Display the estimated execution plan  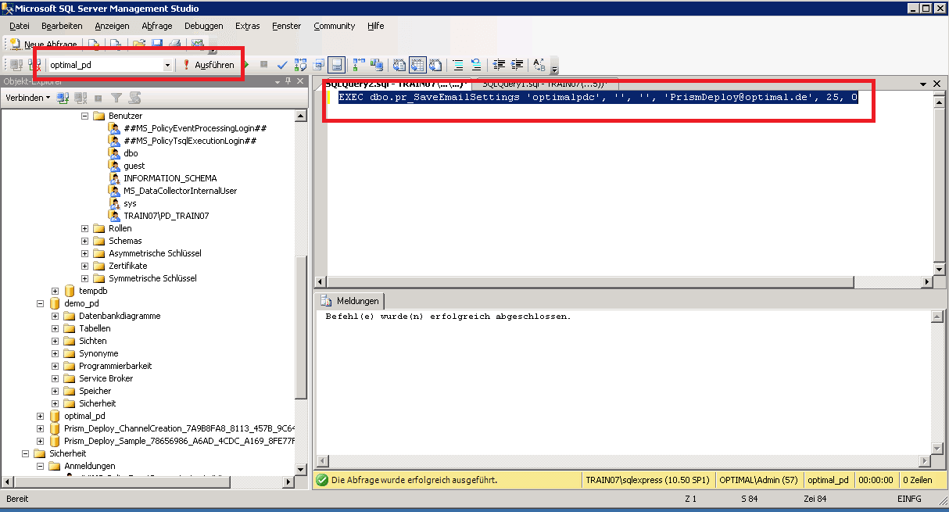pos(299,65)
